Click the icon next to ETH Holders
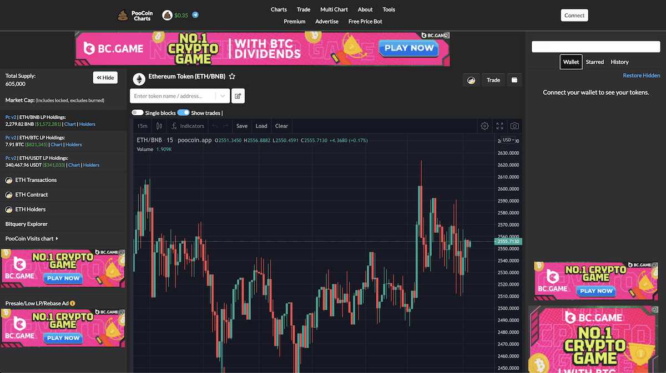Viewport: 666px width, 373px height. [9, 210]
